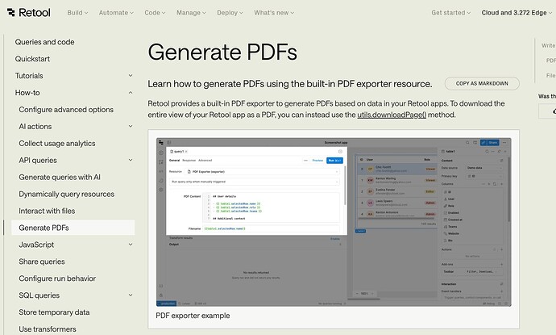Open Configure run behavior

[x=57, y=278]
